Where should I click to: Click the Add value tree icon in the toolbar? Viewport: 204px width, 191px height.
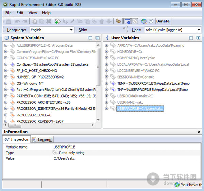click(65, 21)
